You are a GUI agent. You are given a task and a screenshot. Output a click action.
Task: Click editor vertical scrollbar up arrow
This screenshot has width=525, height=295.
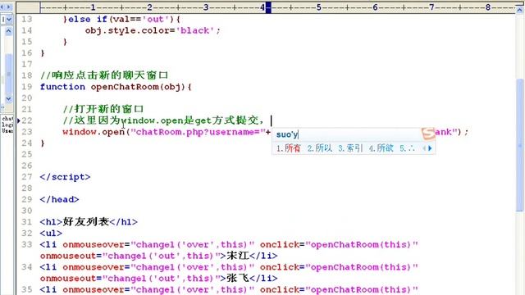coord(519,10)
